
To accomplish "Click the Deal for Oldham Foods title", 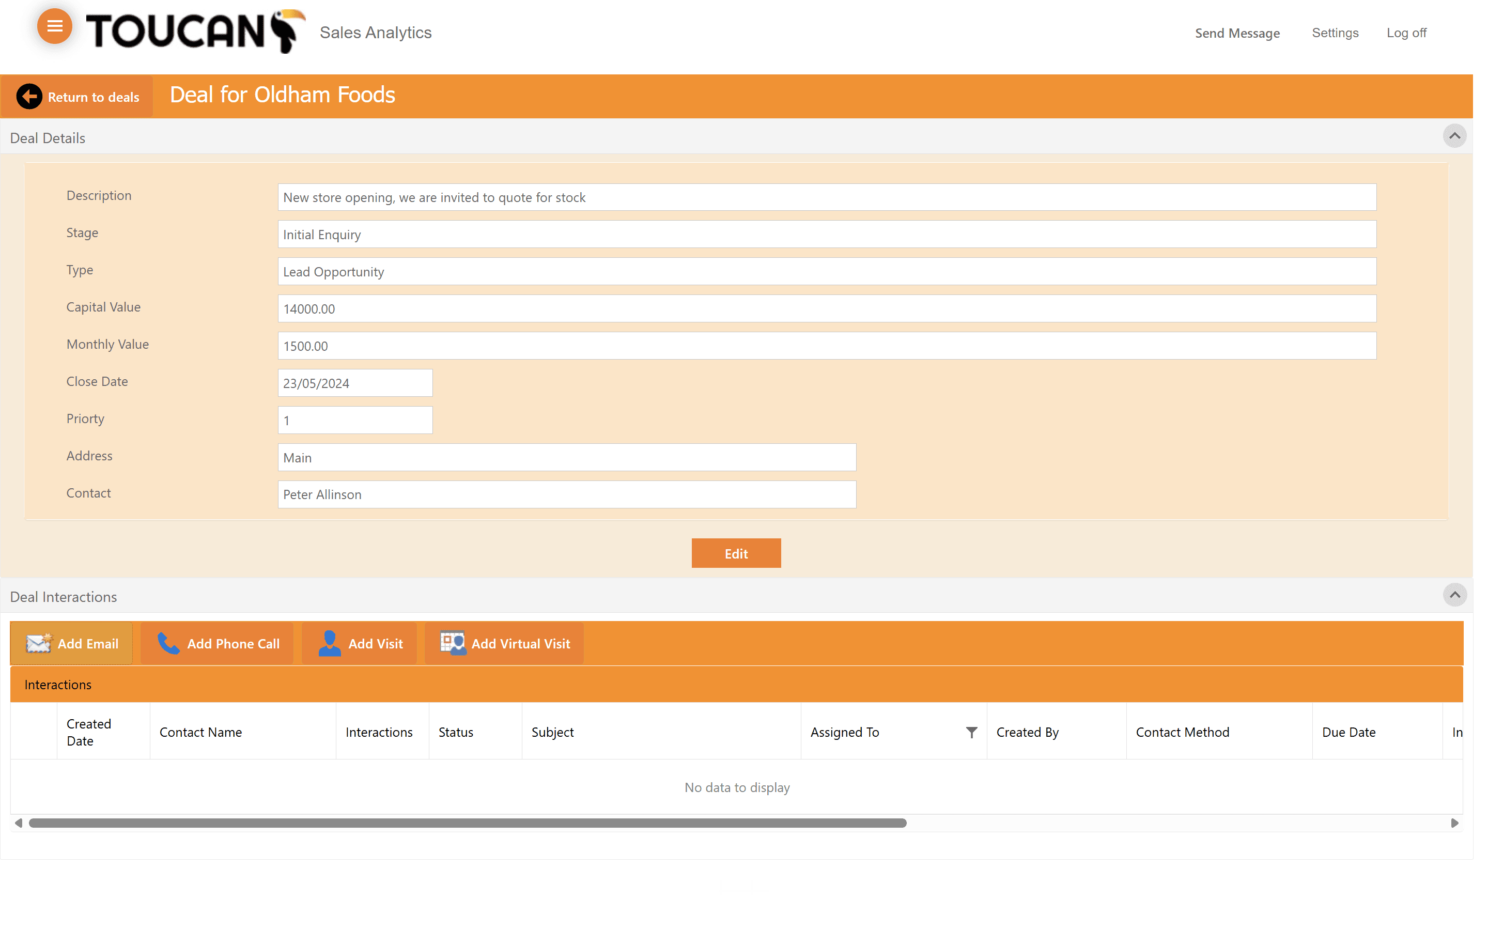I will pos(282,95).
